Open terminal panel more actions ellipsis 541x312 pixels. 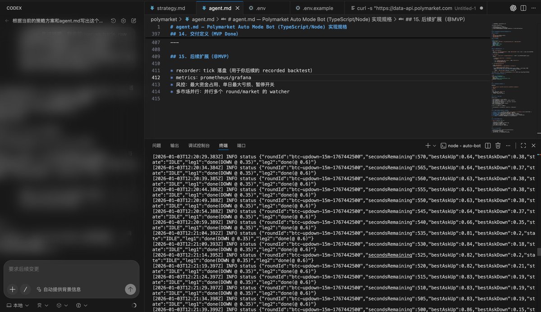coord(508,146)
